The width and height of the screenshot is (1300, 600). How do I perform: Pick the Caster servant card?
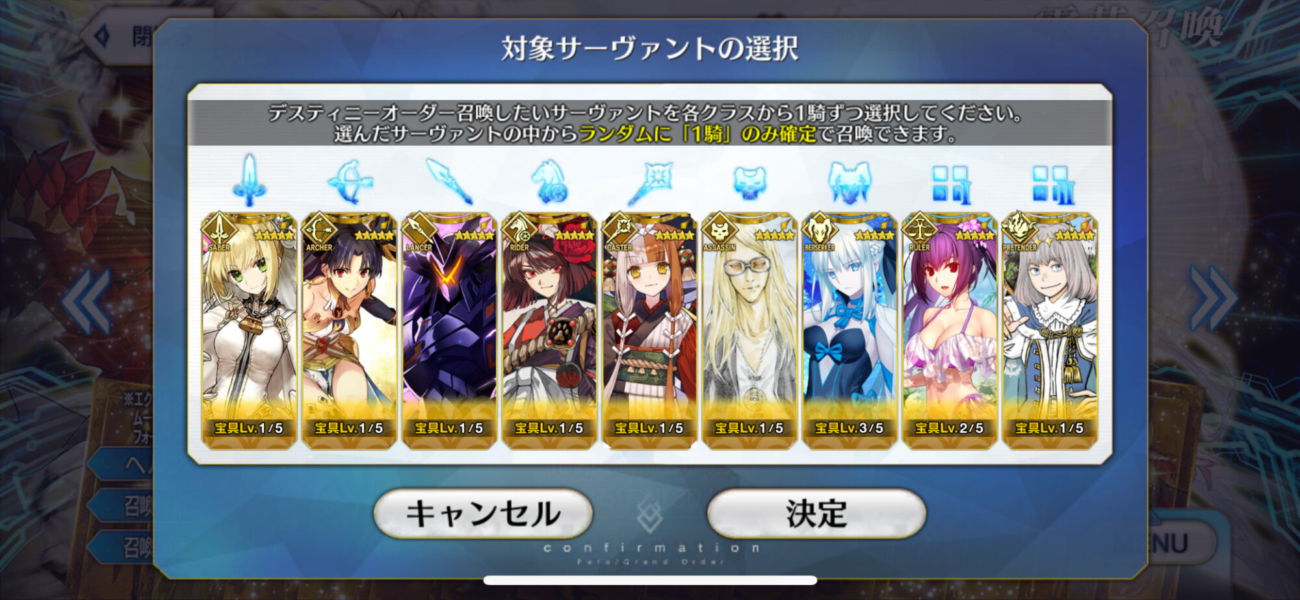tap(649, 331)
